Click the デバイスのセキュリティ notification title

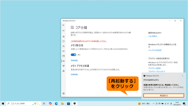[x=151, y=80]
